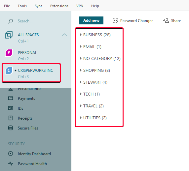
Task: Open Secure Files database icon
Action: click(11, 128)
